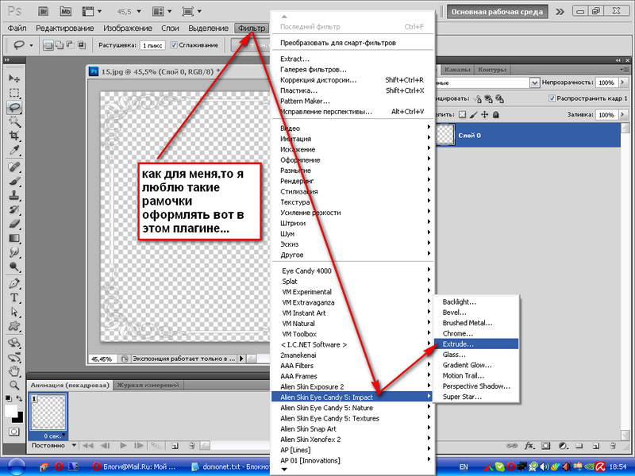Choose Chrome… filter entry
Image resolution: width=635 pixels, height=476 pixels.
point(475,333)
